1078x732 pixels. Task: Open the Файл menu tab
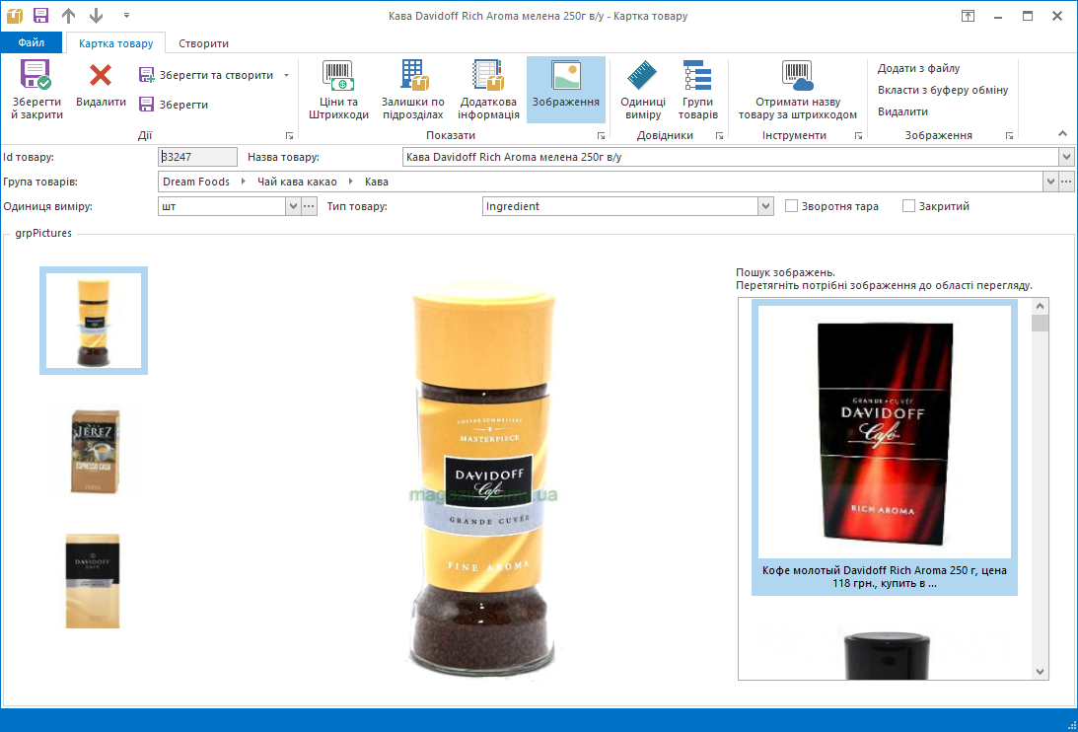tap(32, 42)
